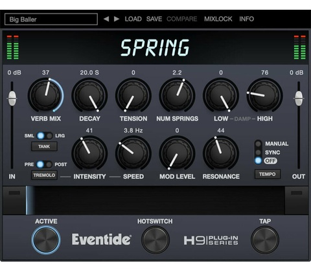This screenshot has height=272, width=311.
Task: Click the output 0 dB readout
Action: point(297,73)
